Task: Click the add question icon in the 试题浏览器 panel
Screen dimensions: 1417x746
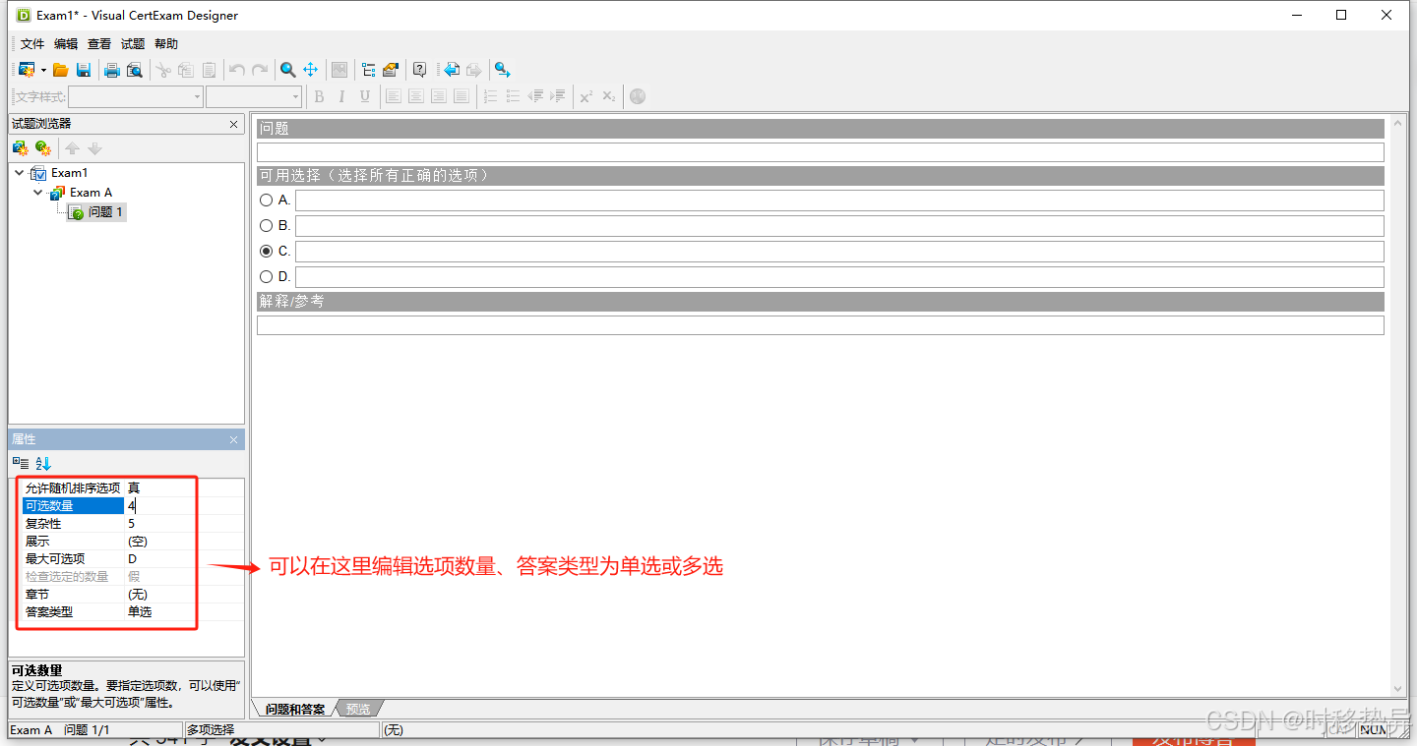Action: (42, 148)
